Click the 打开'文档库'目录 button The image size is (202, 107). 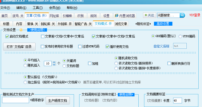19,47
